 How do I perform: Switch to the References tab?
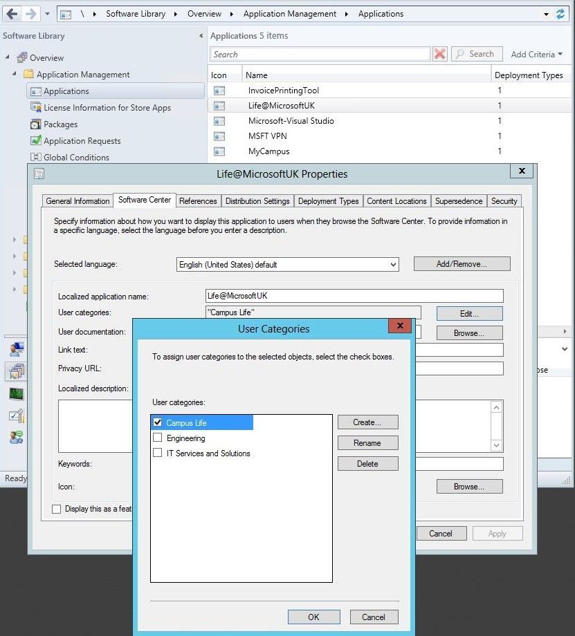tap(198, 201)
